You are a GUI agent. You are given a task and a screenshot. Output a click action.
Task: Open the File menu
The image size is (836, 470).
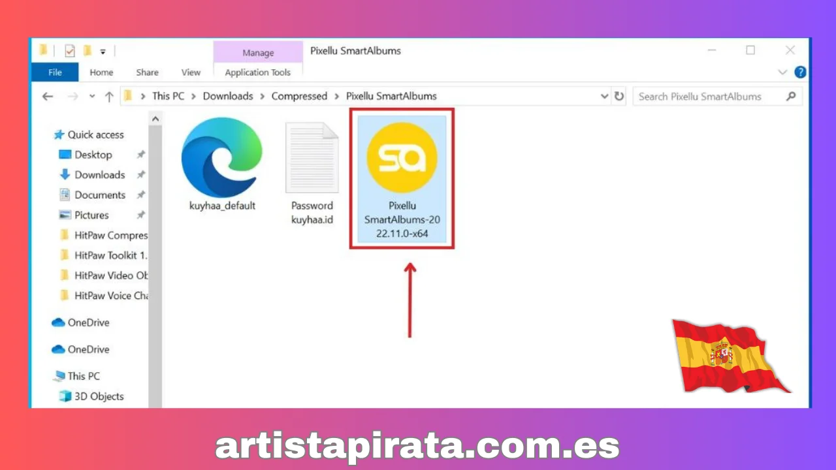(x=54, y=72)
